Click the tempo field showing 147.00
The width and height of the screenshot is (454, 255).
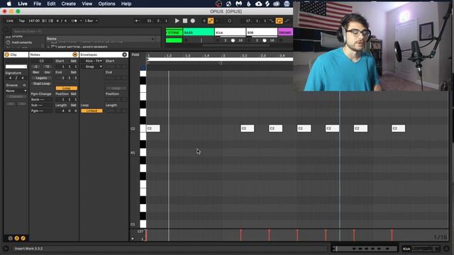(x=34, y=21)
